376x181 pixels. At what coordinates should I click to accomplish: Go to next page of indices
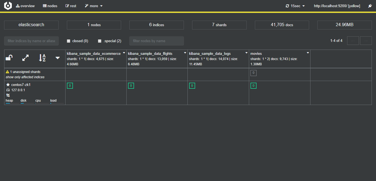pos(366,41)
